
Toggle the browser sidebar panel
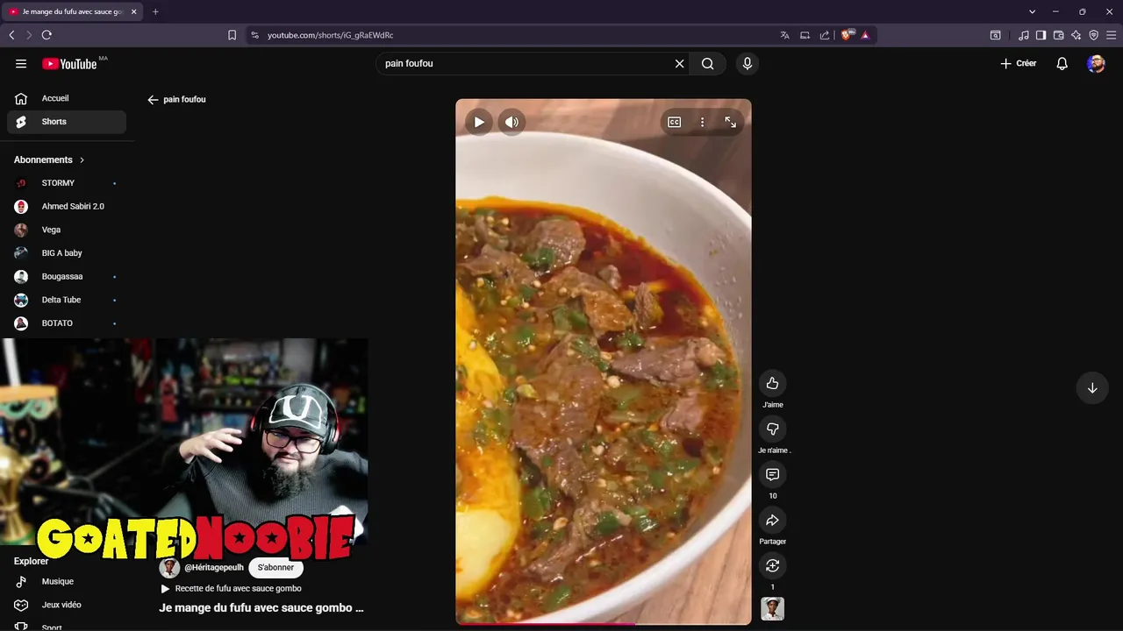point(1041,35)
